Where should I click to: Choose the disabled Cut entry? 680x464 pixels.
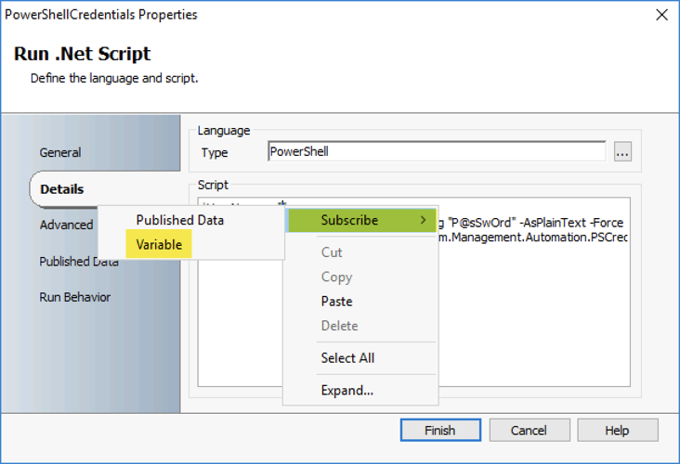point(332,252)
